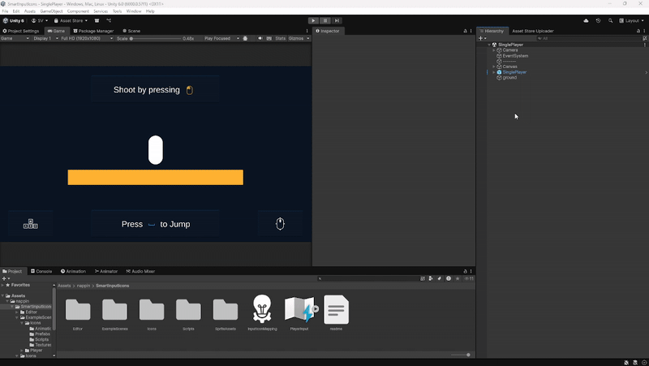Adjust the Project icon size slider

point(461,355)
